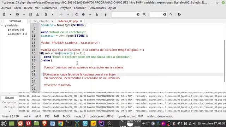The width and height of the screenshot is (226, 127).
Task: Click line number 22 in the margin
Action: (34, 74)
